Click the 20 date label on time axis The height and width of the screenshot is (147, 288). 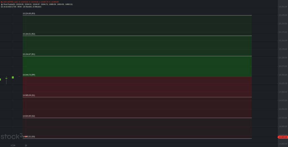26,146
